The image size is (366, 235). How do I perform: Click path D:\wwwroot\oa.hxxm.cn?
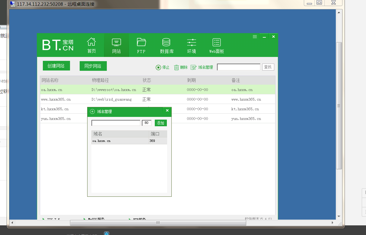[x=114, y=90]
